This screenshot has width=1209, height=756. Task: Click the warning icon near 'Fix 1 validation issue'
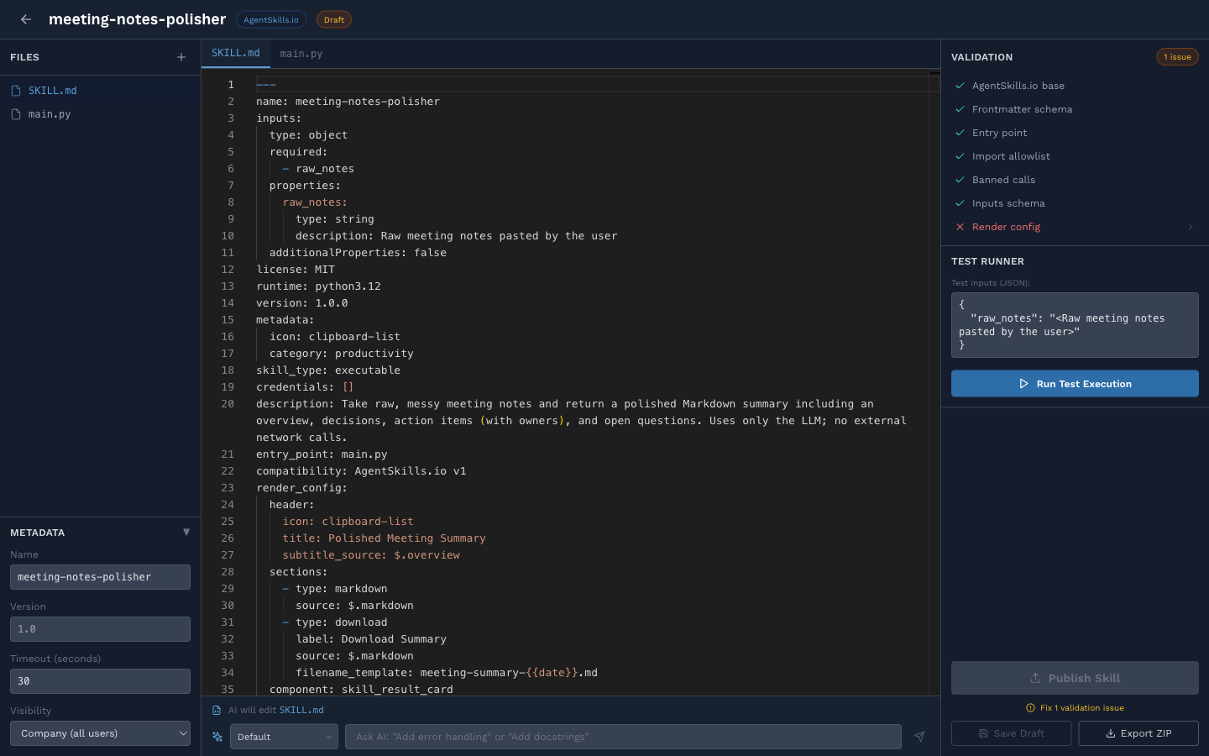click(1030, 707)
